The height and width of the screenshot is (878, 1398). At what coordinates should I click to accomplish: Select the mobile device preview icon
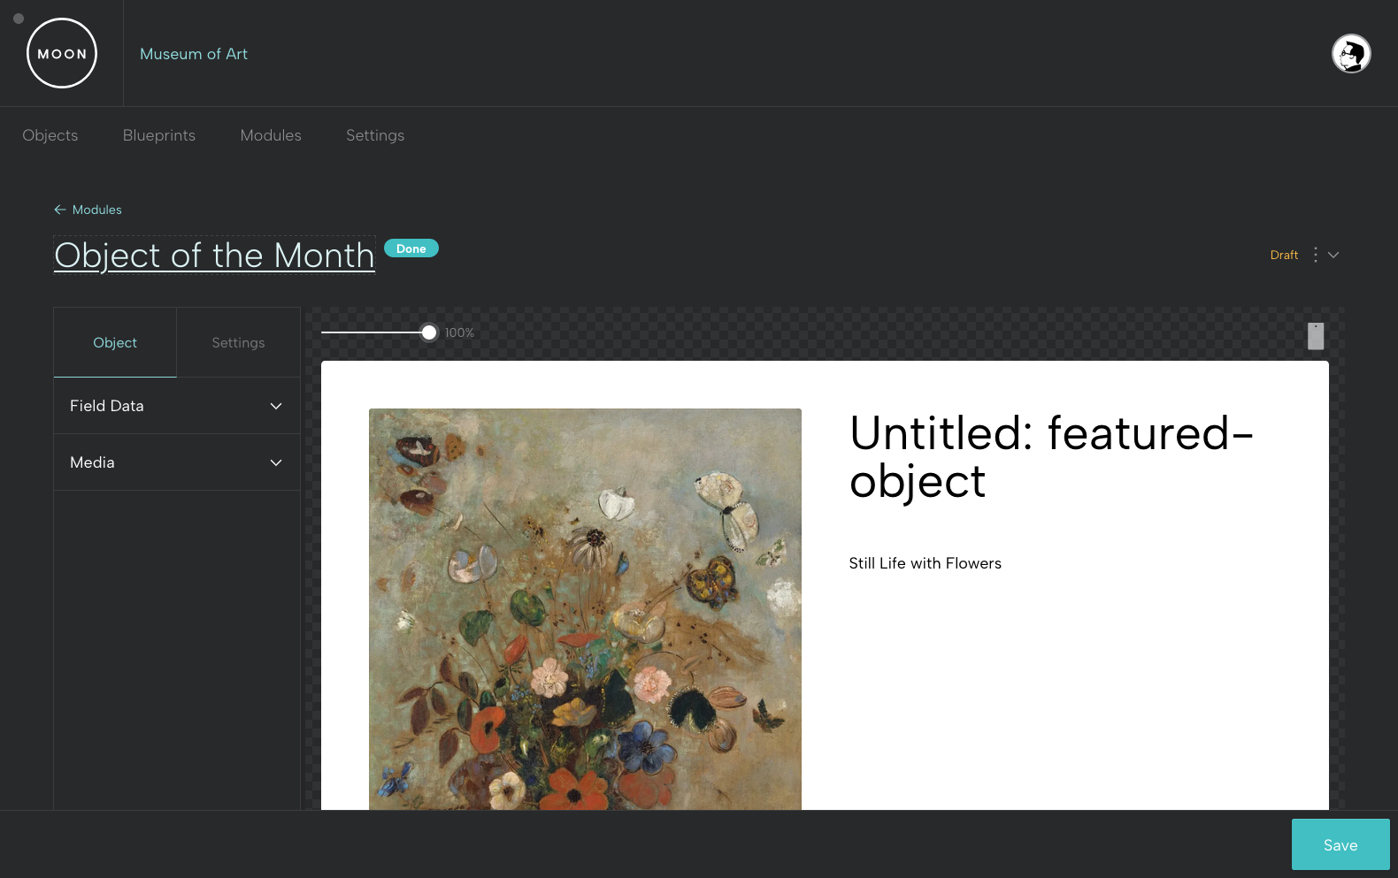[x=1316, y=336]
